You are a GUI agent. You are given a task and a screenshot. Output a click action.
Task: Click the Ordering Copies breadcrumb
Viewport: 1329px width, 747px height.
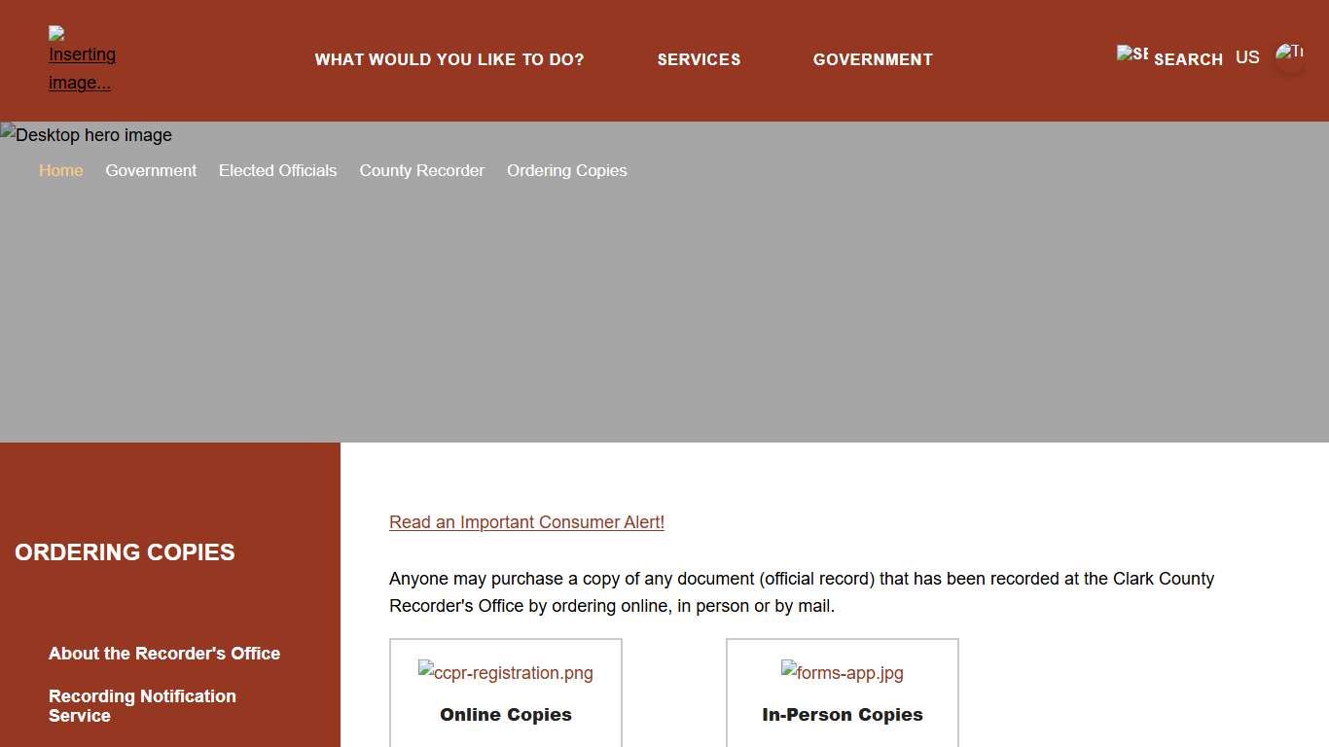567,170
